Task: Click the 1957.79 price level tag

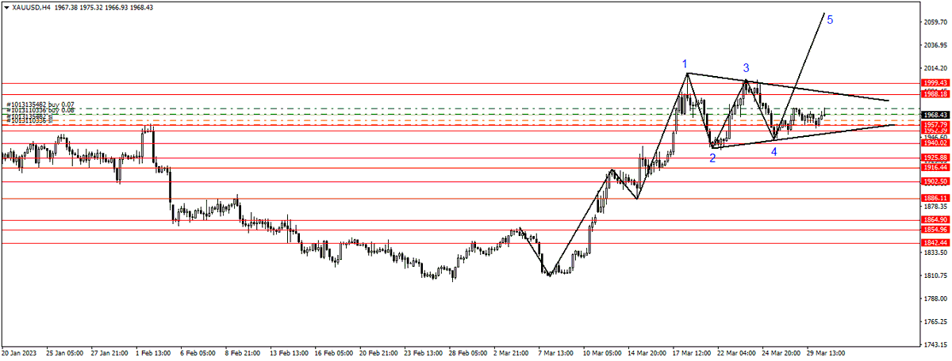Action: tap(935, 124)
